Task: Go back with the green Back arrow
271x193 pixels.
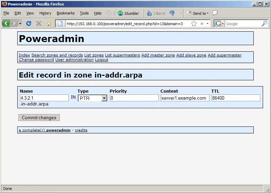Action: (6, 23)
